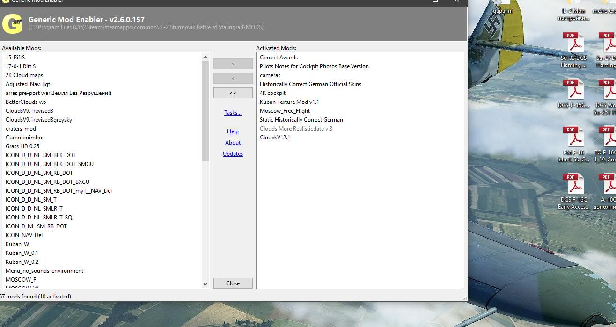Select the ICON_D_D_NL_SM_T mod
This screenshot has height=327, width=616.
pyautogui.click(x=31, y=200)
